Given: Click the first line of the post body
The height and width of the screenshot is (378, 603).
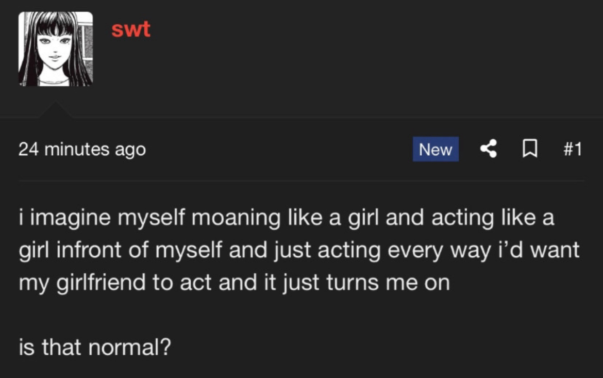Looking at the screenshot, I should coord(286,218).
